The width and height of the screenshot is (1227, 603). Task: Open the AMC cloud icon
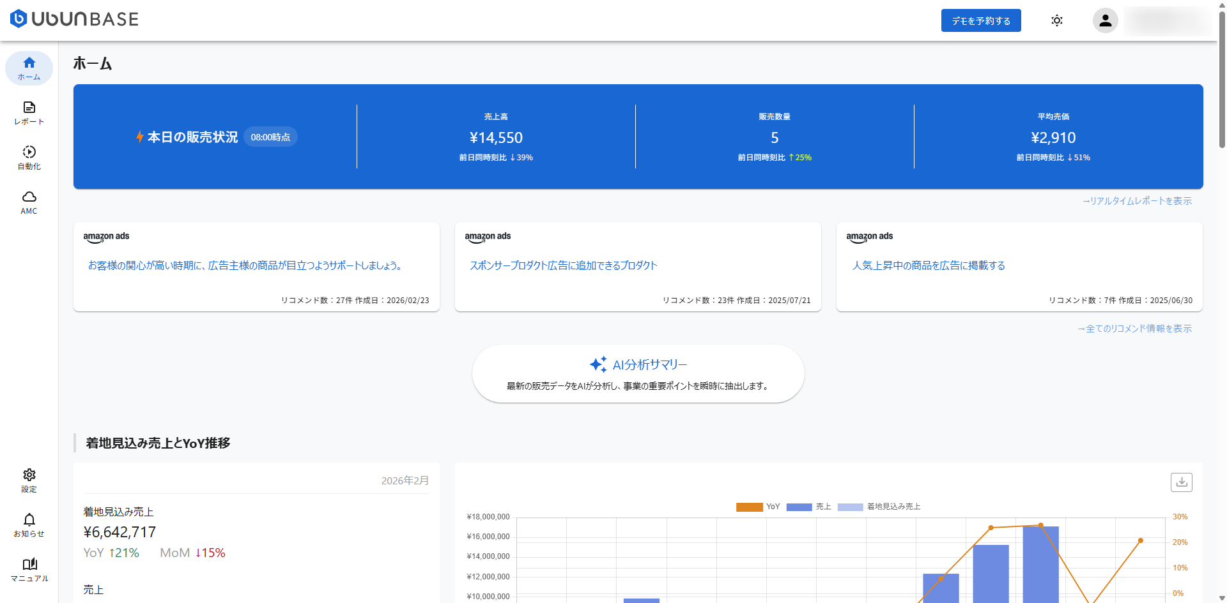pos(29,202)
